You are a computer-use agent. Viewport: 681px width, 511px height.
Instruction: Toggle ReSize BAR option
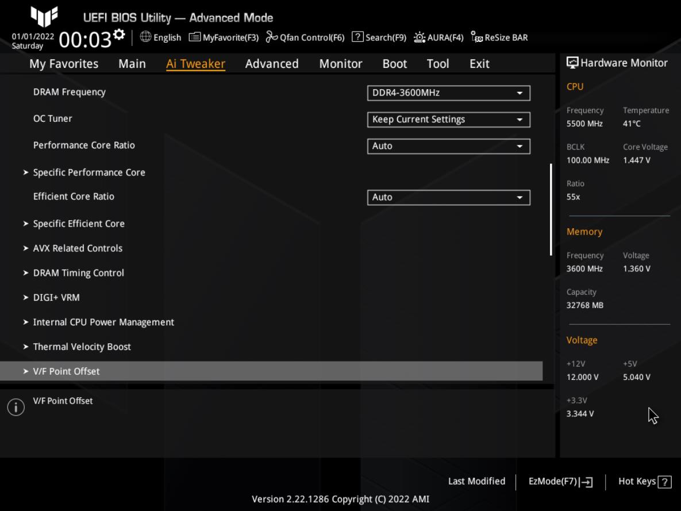click(x=499, y=37)
